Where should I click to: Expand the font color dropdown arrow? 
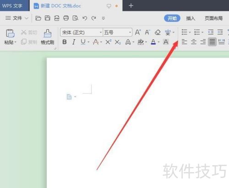pyautogui.click(x=158, y=42)
